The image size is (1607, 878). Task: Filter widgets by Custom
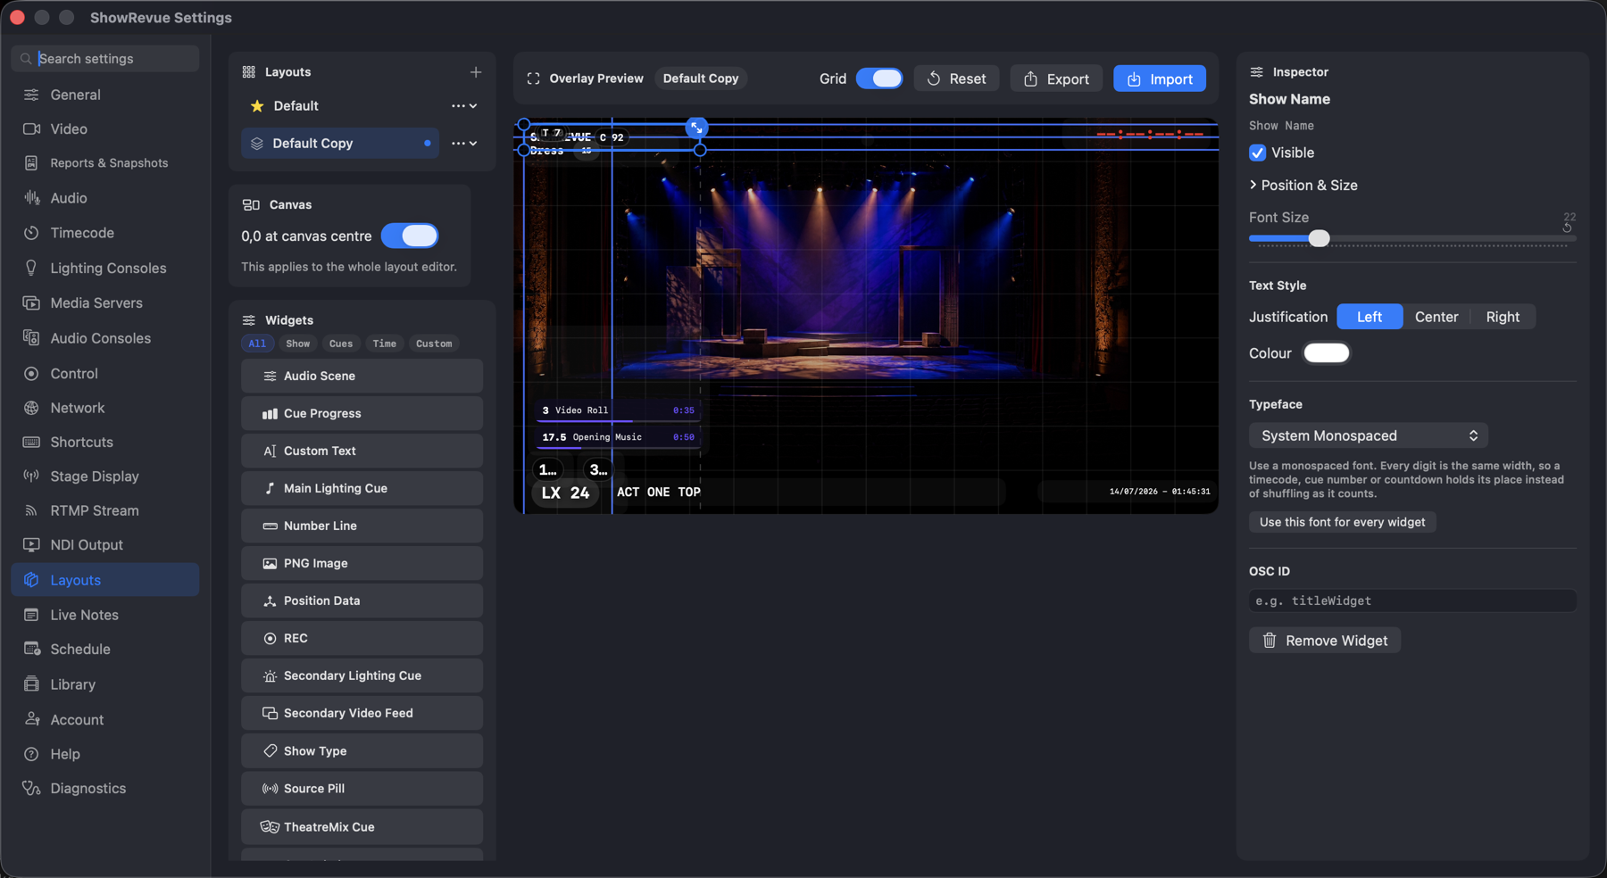(434, 344)
